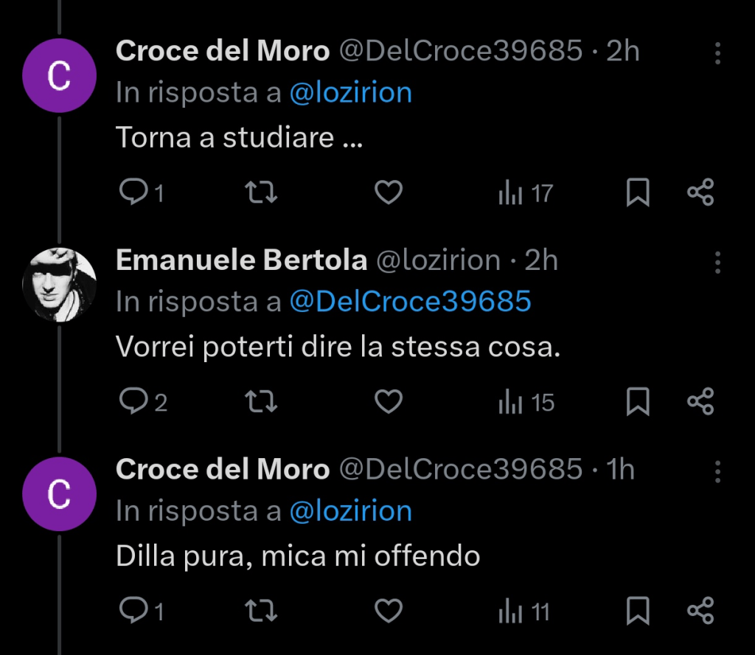The image size is (755, 655).
Task: Bookmark the "Dilla pura, mica mi offendo" tweet
Action: pyautogui.click(x=638, y=611)
